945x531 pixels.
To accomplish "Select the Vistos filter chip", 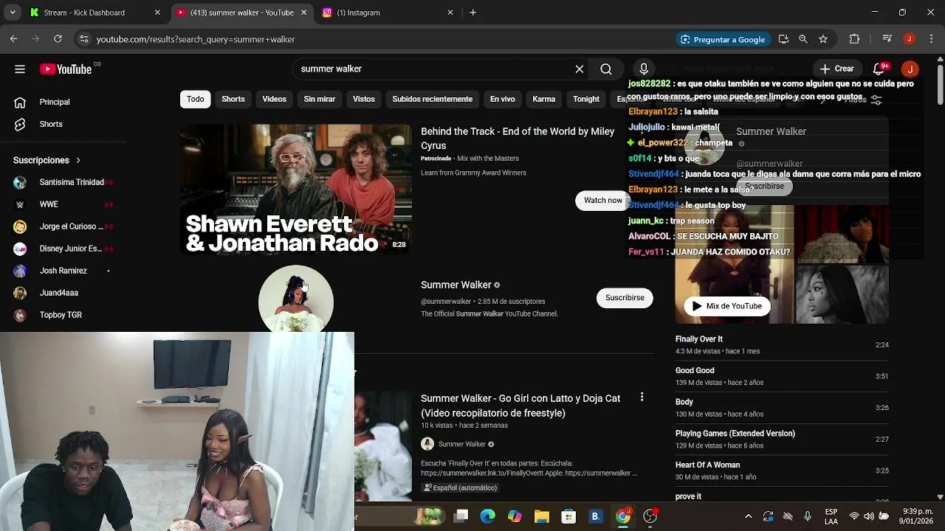I will click(364, 99).
